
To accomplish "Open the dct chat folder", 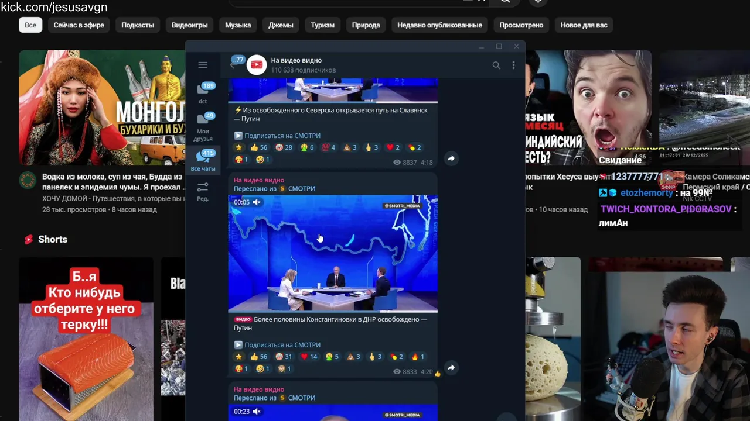I will pyautogui.click(x=203, y=94).
